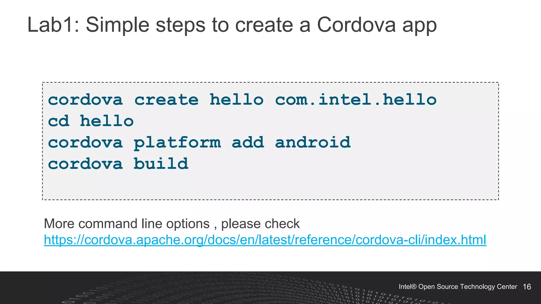
Task: Click the slide number 16
Action: pyautogui.click(x=527, y=287)
